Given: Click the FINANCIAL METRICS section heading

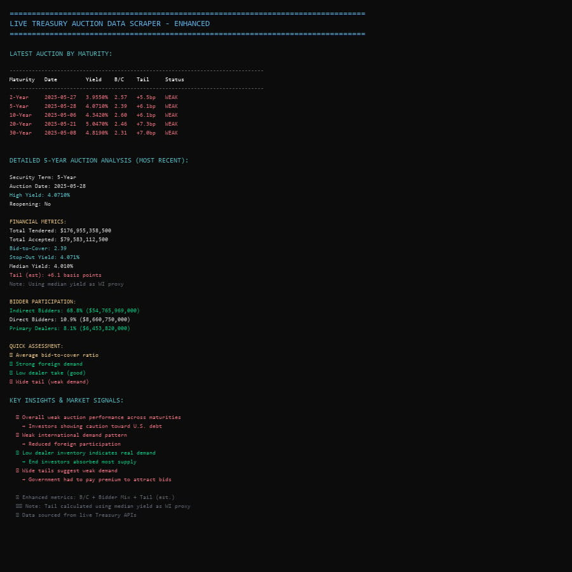Looking at the screenshot, I should [38, 222].
